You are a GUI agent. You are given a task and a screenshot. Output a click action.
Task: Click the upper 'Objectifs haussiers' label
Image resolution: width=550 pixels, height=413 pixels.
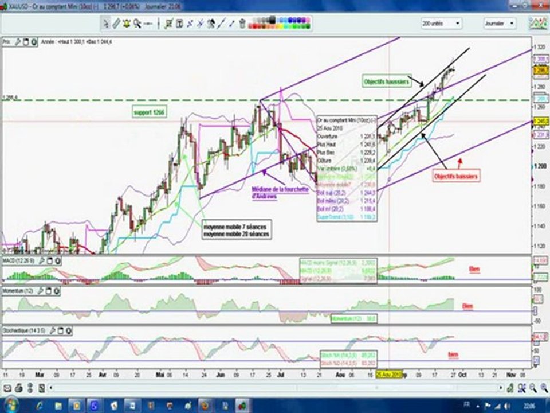tap(387, 82)
